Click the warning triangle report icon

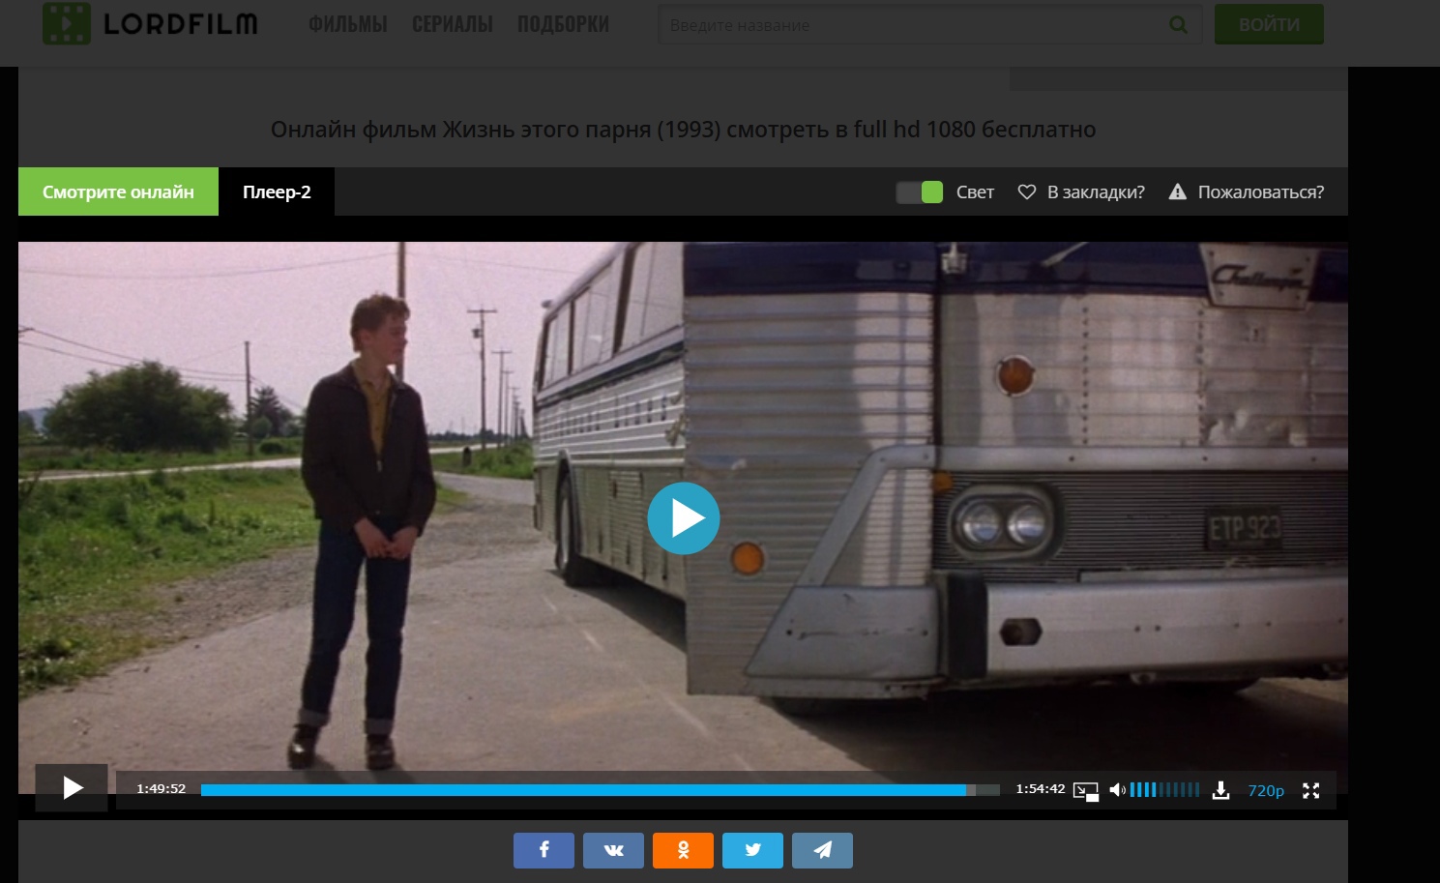click(1177, 191)
